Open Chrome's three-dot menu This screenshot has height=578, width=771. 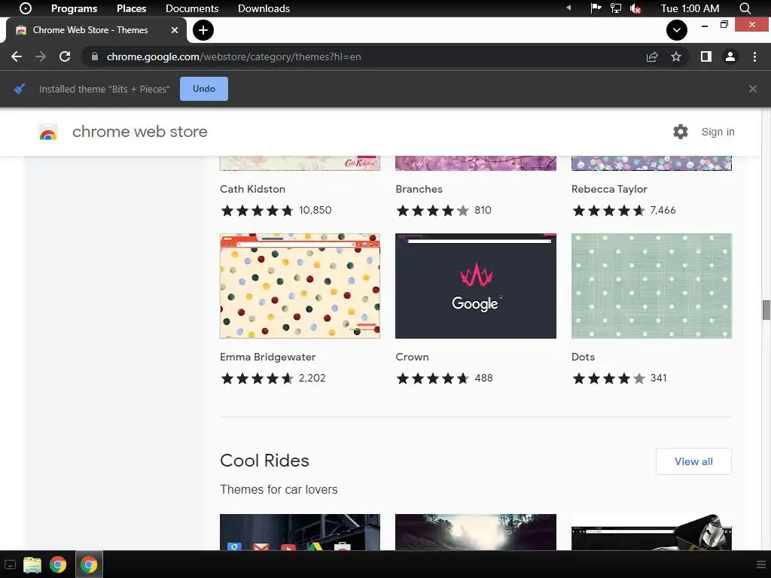click(x=754, y=56)
